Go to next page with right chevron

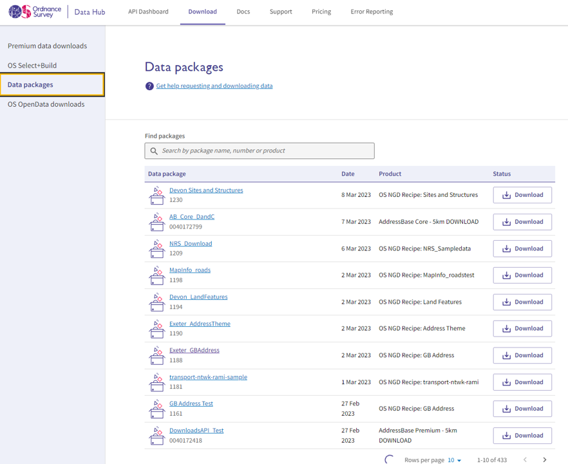coord(545,459)
